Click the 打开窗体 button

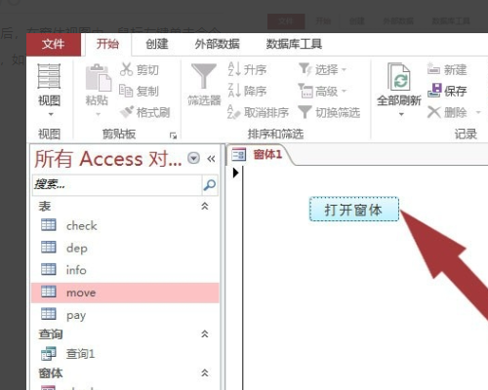[354, 210]
